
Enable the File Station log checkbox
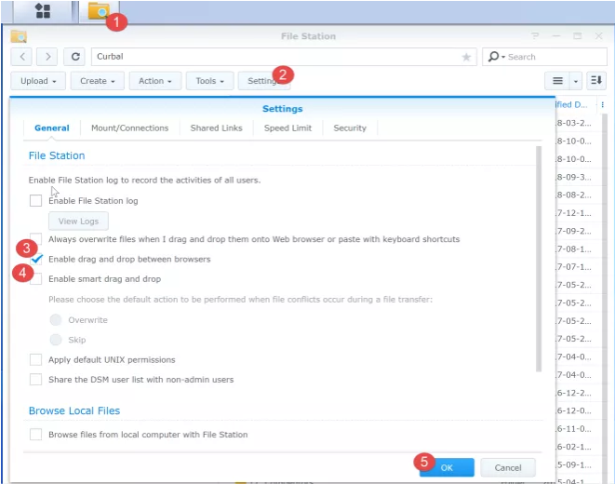(35, 200)
